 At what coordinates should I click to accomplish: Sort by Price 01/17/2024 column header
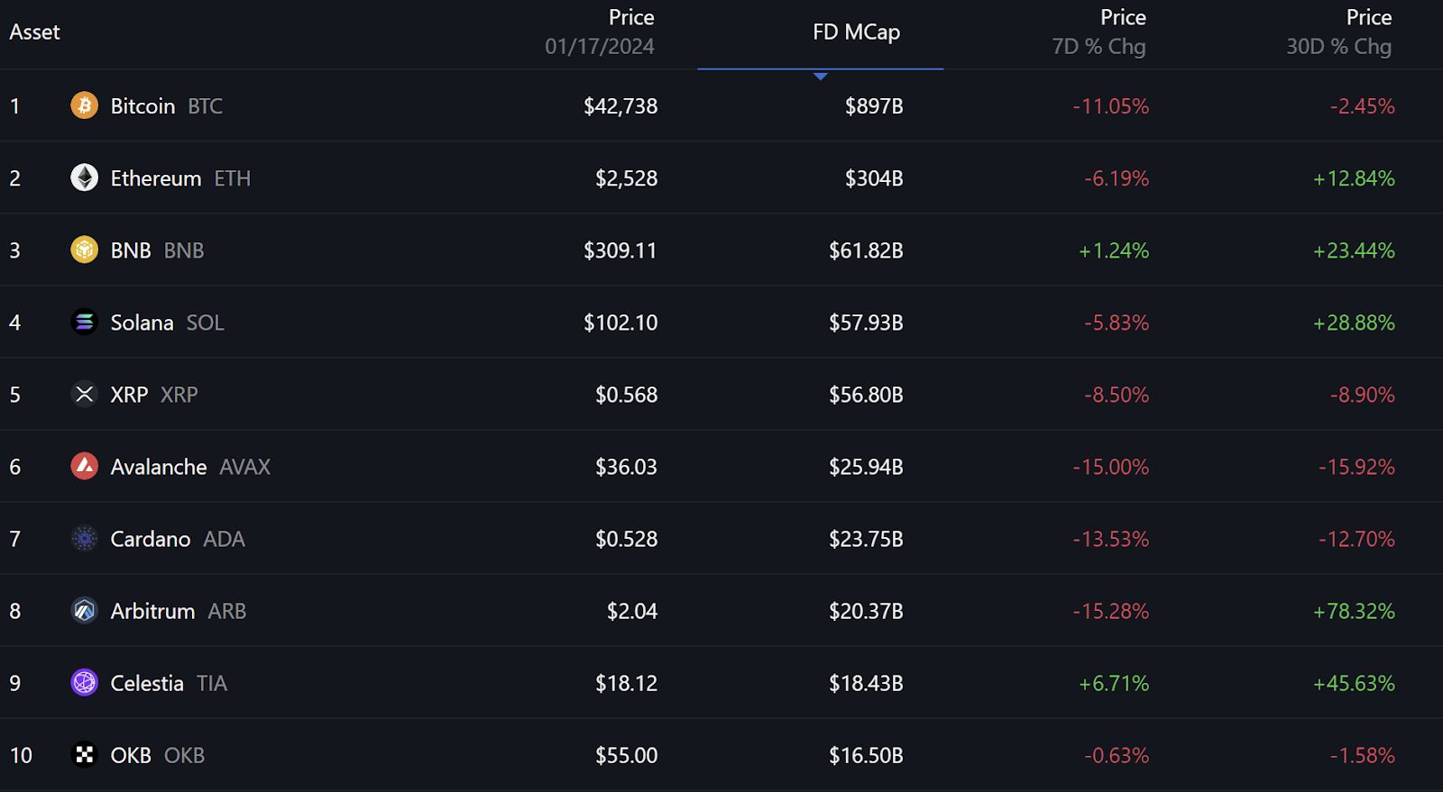coord(600,32)
